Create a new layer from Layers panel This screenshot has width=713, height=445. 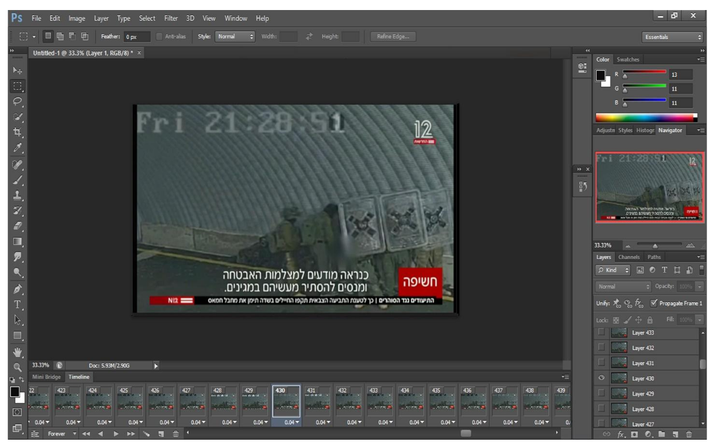(x=676, y=435)
